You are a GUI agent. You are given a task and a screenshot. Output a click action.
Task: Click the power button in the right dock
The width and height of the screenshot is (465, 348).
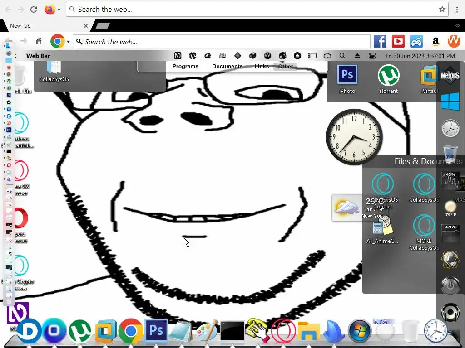(x=450, y=286)
